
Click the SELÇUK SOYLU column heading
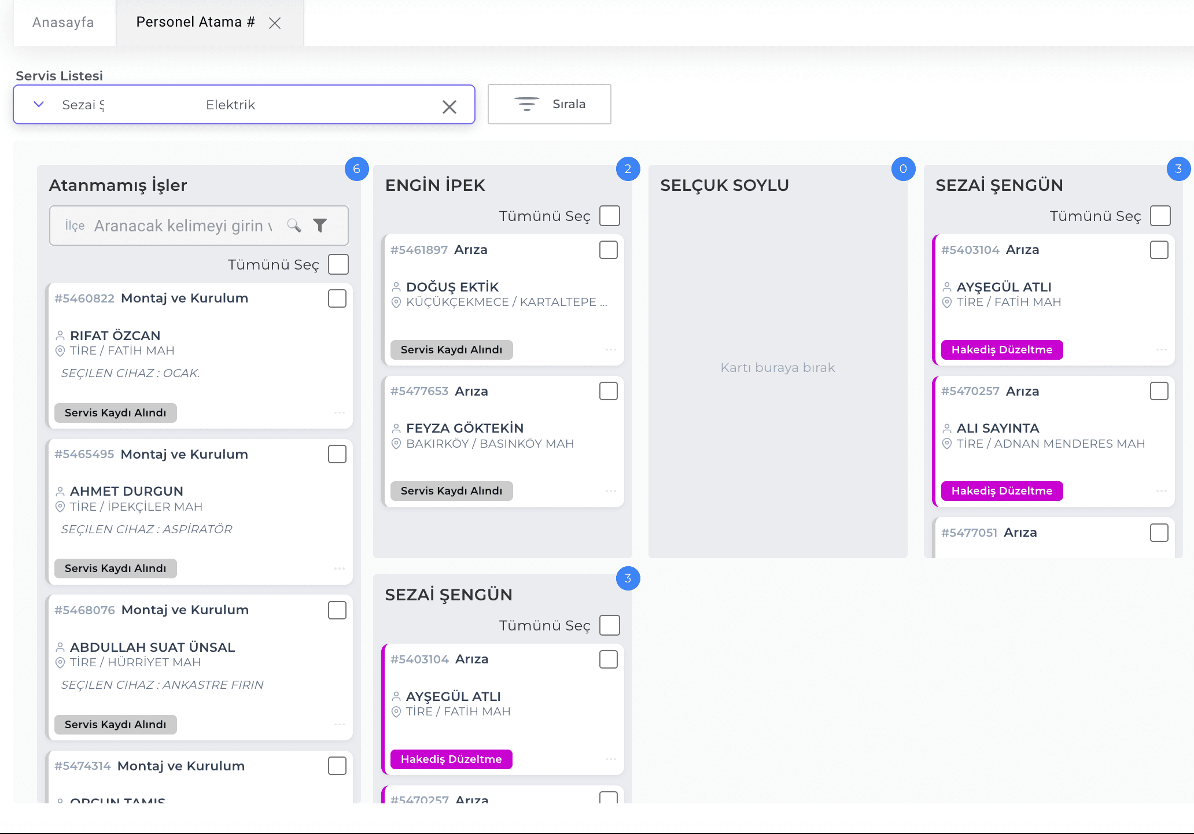click(725, 185)
